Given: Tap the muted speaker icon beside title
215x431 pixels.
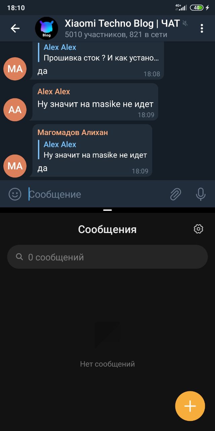Looking at the screenshot, I should point(185,23).
